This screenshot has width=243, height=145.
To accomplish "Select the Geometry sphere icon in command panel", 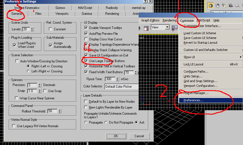I will pos(211,6).
